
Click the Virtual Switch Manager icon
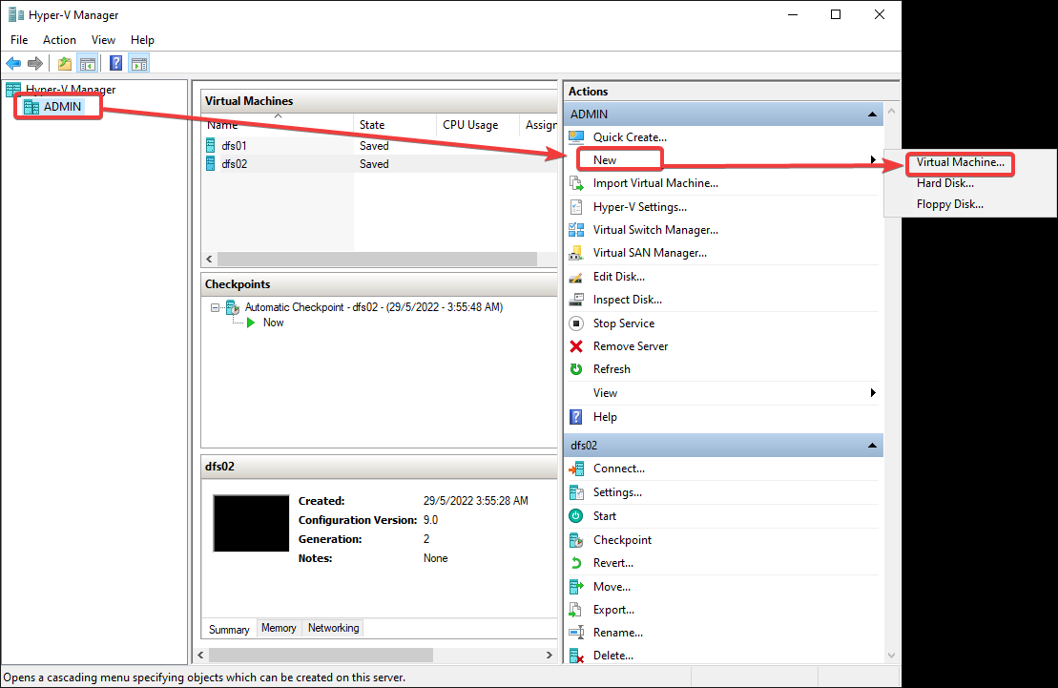click(x=576, y=230)
